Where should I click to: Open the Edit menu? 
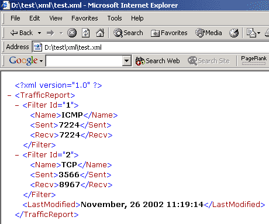point(35,18)
